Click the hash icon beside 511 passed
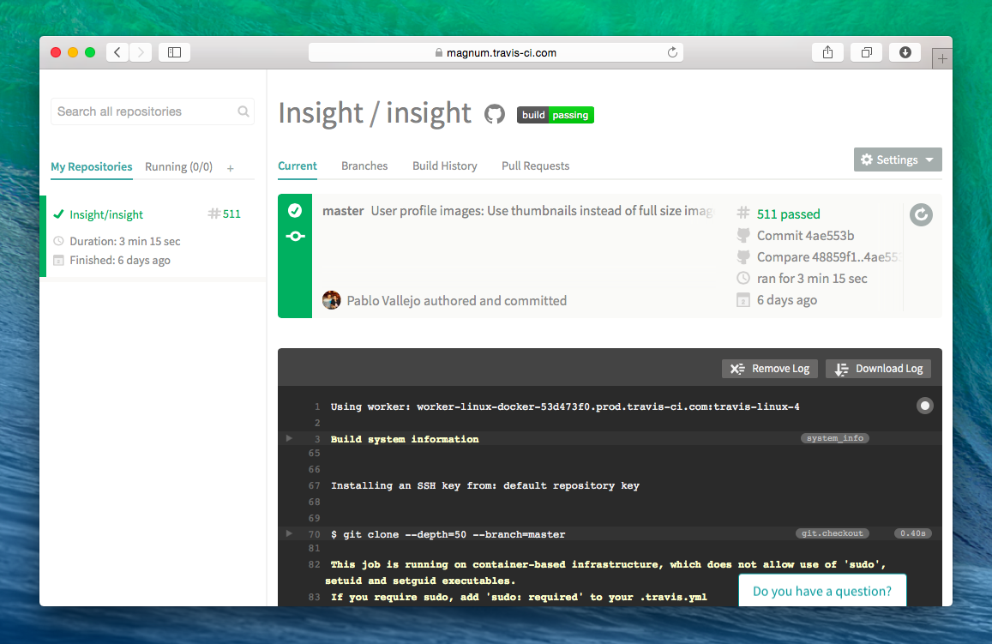Screen dimensions: 992x644 tap(743, 214)
